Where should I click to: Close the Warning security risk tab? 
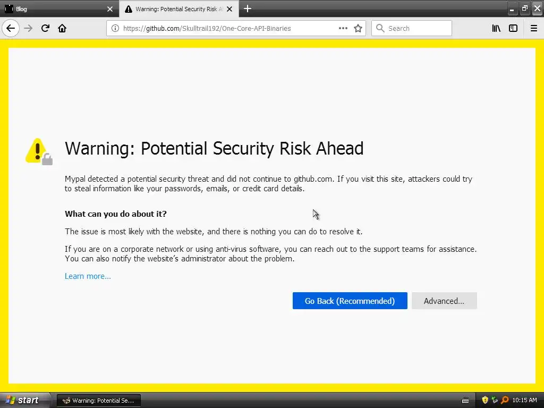pos(229,9)
